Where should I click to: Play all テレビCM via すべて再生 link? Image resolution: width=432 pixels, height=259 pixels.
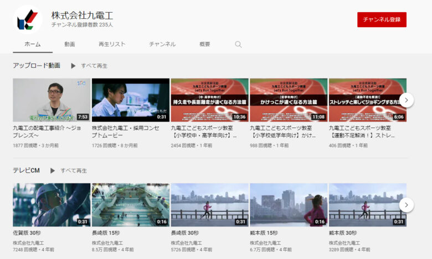point(74,171)
